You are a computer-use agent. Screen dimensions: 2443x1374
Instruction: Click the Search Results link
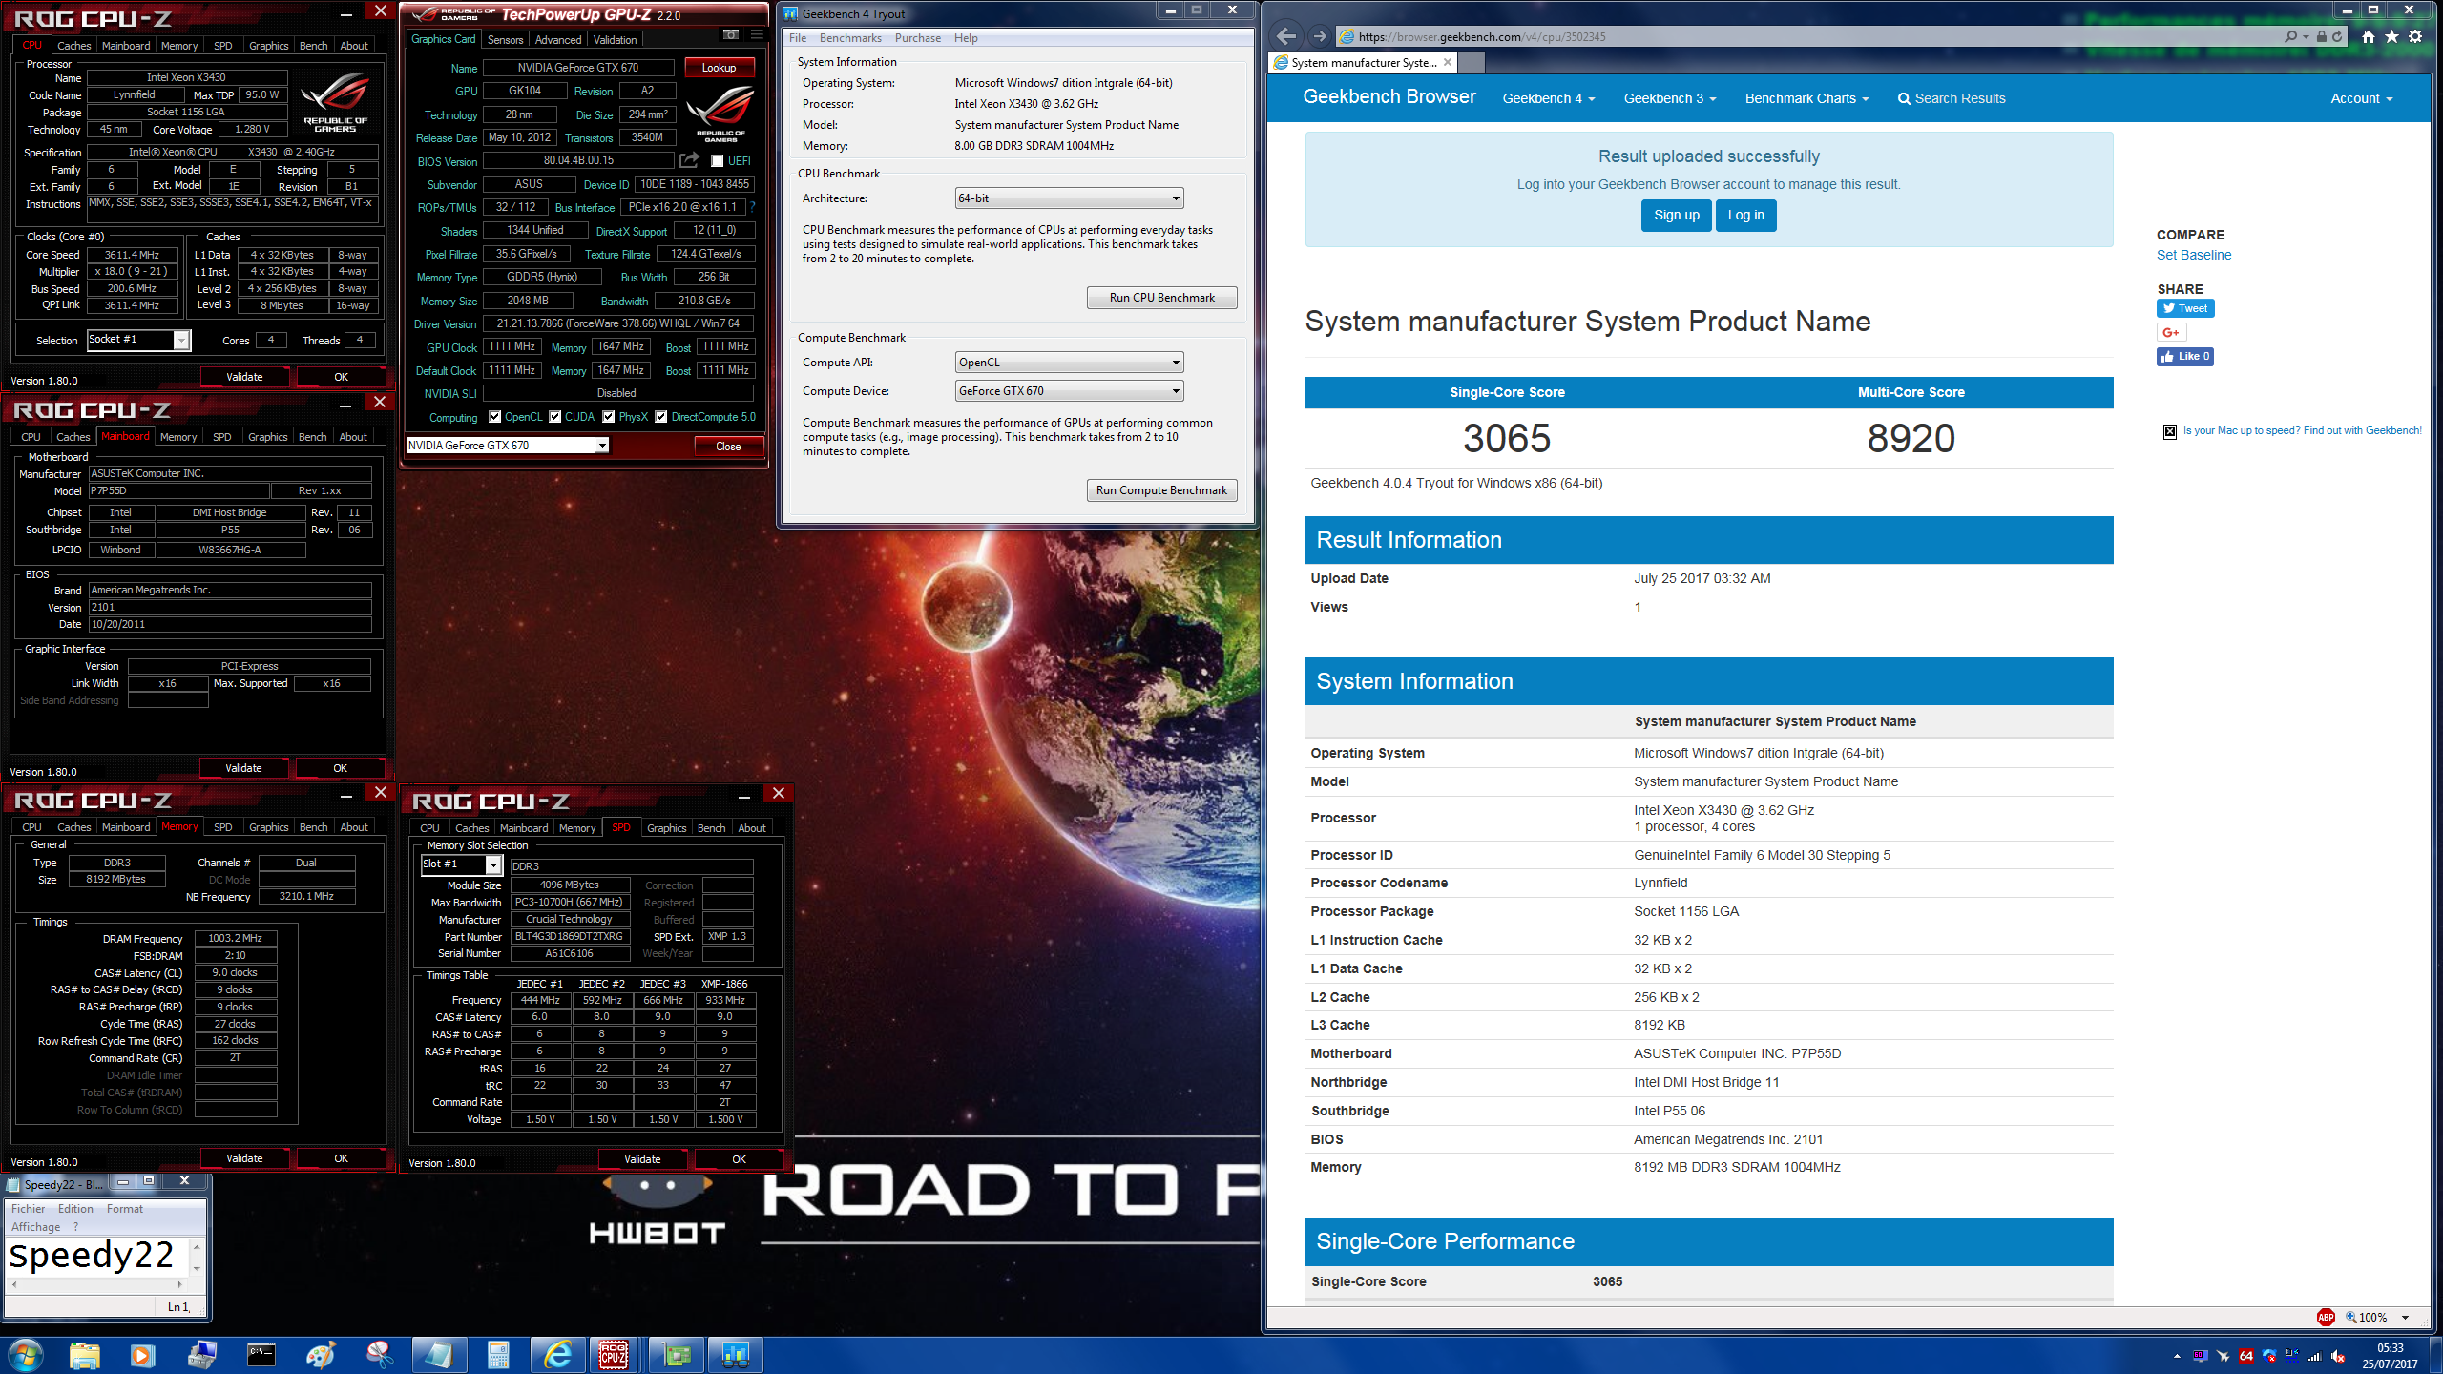[x=1951, y=98]
